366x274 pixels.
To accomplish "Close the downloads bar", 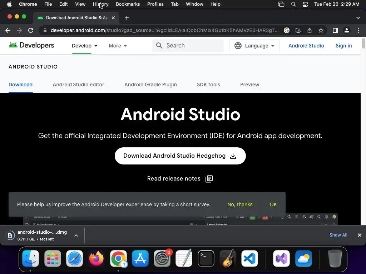I will pyautogui.click(x=360, y=235).
